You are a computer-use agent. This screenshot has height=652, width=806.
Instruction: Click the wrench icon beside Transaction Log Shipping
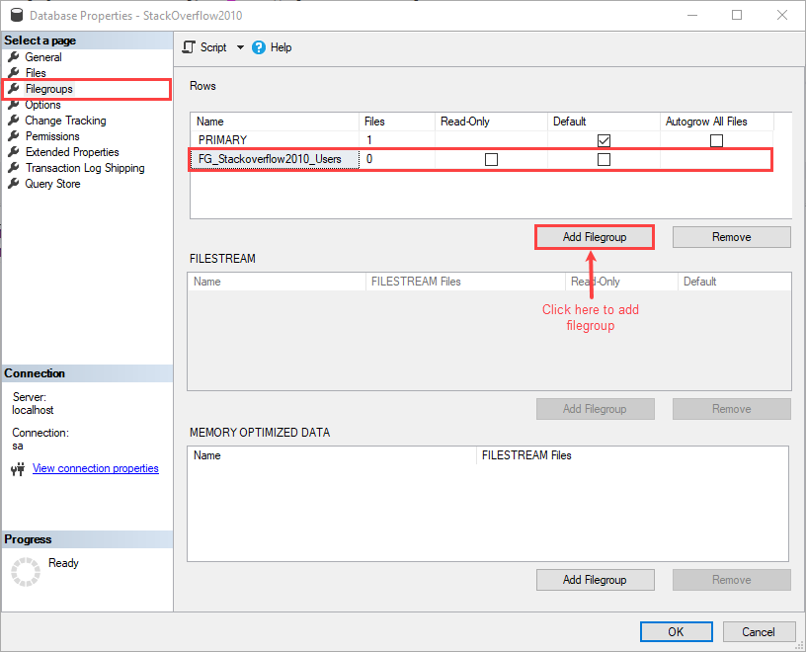(14, 168)
